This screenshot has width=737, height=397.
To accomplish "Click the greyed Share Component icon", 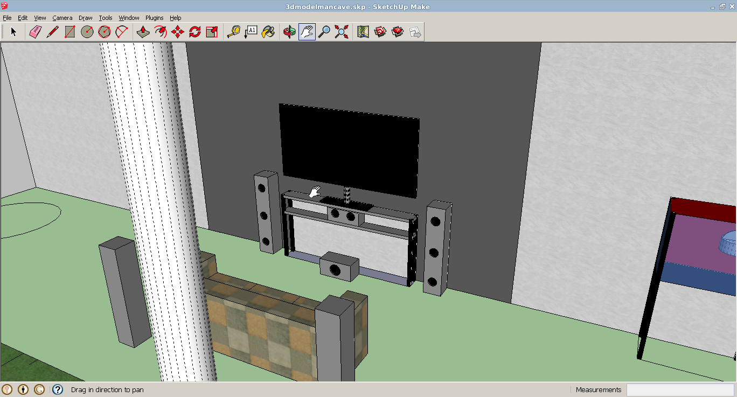I will point(415,32).
